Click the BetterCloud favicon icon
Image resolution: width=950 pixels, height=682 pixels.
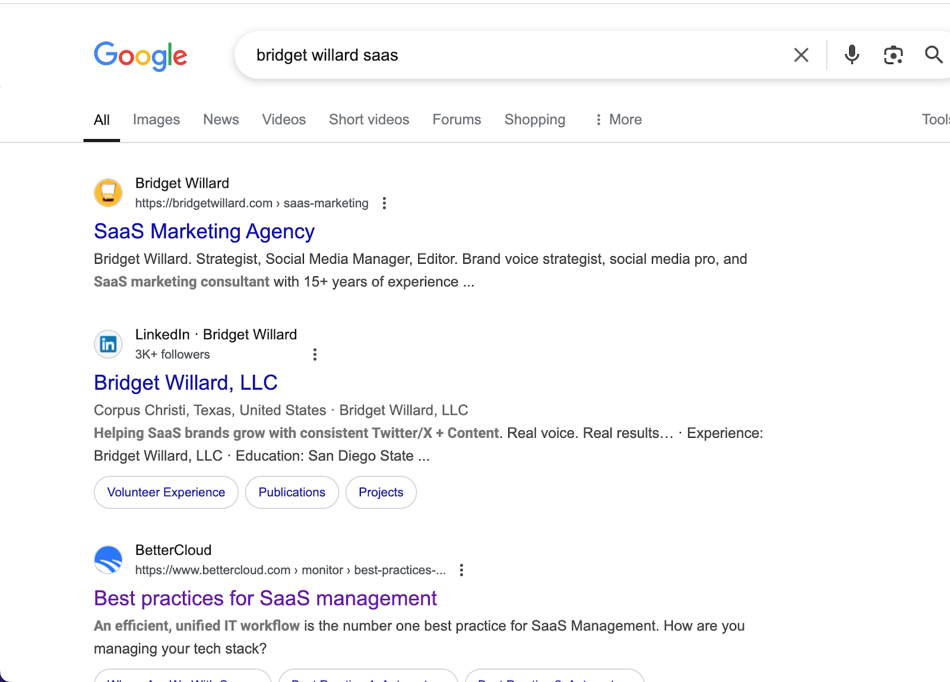[108, 560]
